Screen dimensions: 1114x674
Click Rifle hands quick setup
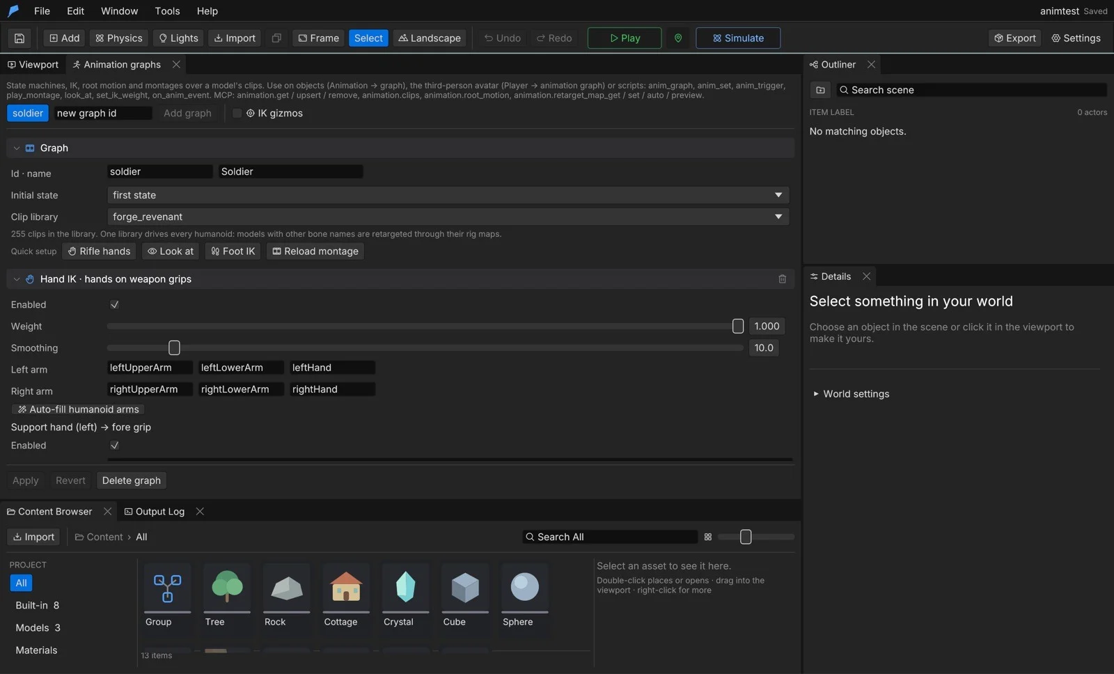[x=99, y=251]
